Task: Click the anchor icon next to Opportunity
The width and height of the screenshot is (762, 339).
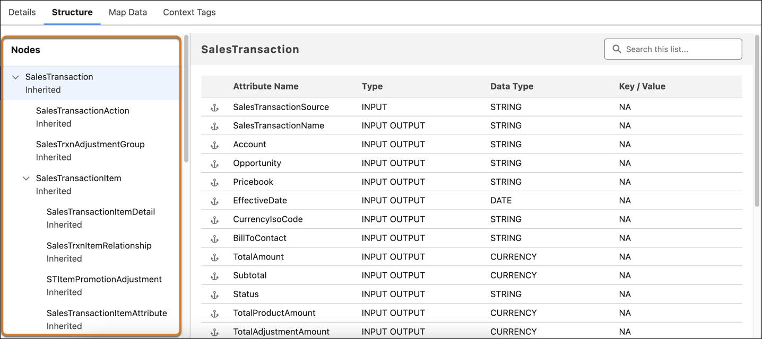Action: click(214, 163)
